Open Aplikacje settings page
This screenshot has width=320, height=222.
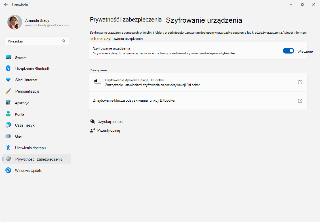[22, 103]
